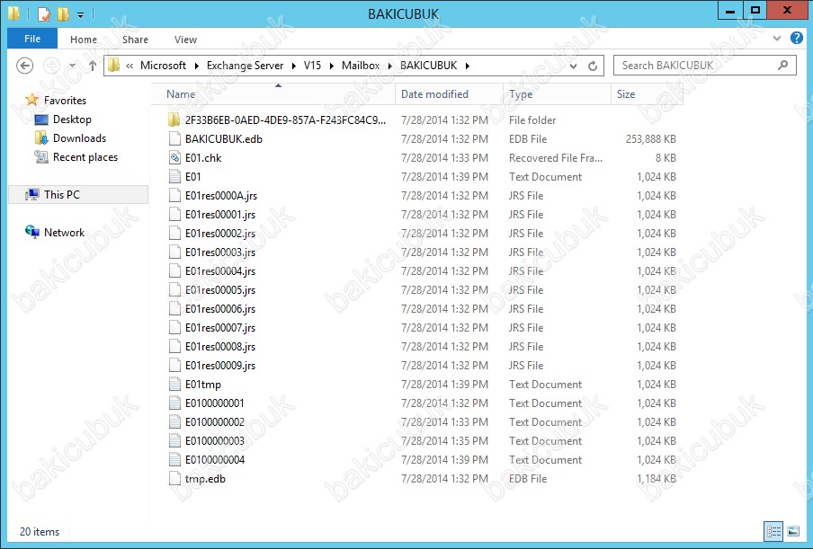Select the E01 text document icon
813x549 pixels.
[x=174, y=177]
